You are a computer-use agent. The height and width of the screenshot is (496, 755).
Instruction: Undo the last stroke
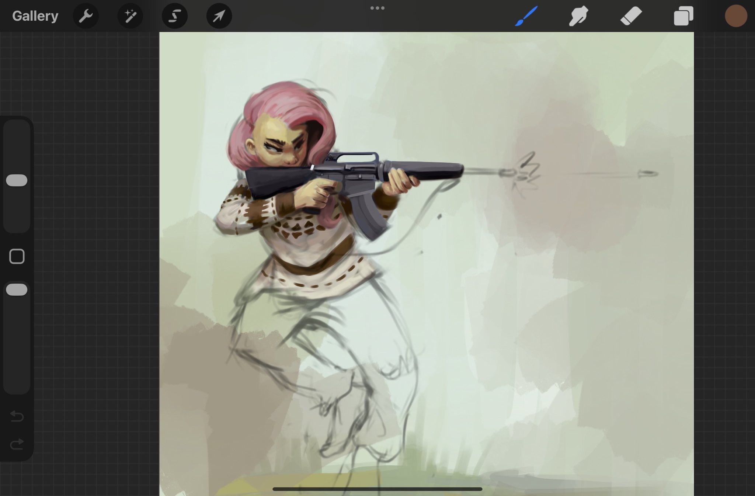(x=17, y=416)
